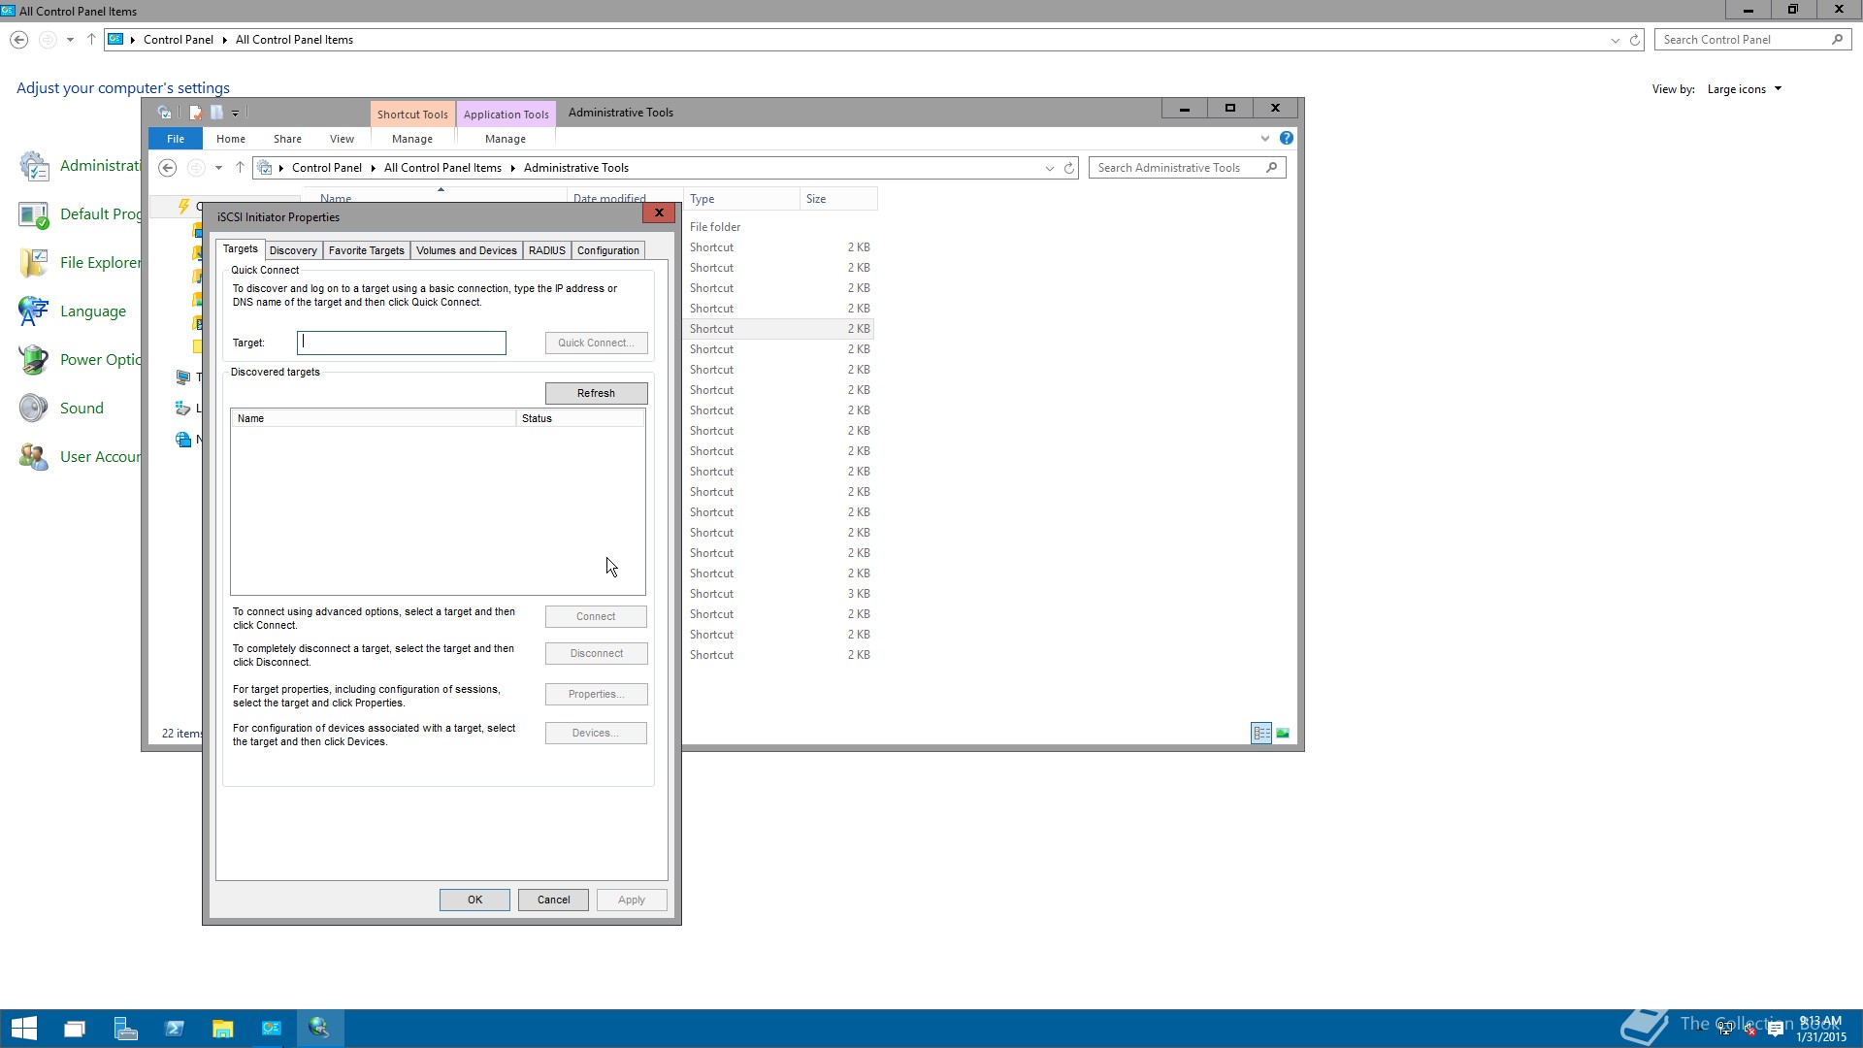
Task: Open the Action Center notification icon
Action: click(1776, 1030)
